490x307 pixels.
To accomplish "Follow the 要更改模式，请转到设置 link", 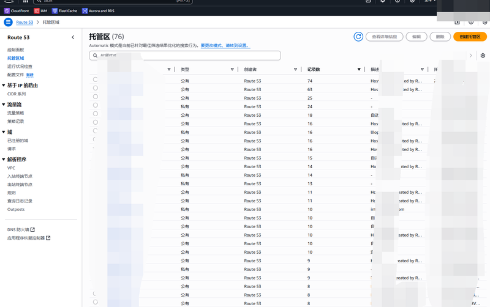I will [225, 45].
